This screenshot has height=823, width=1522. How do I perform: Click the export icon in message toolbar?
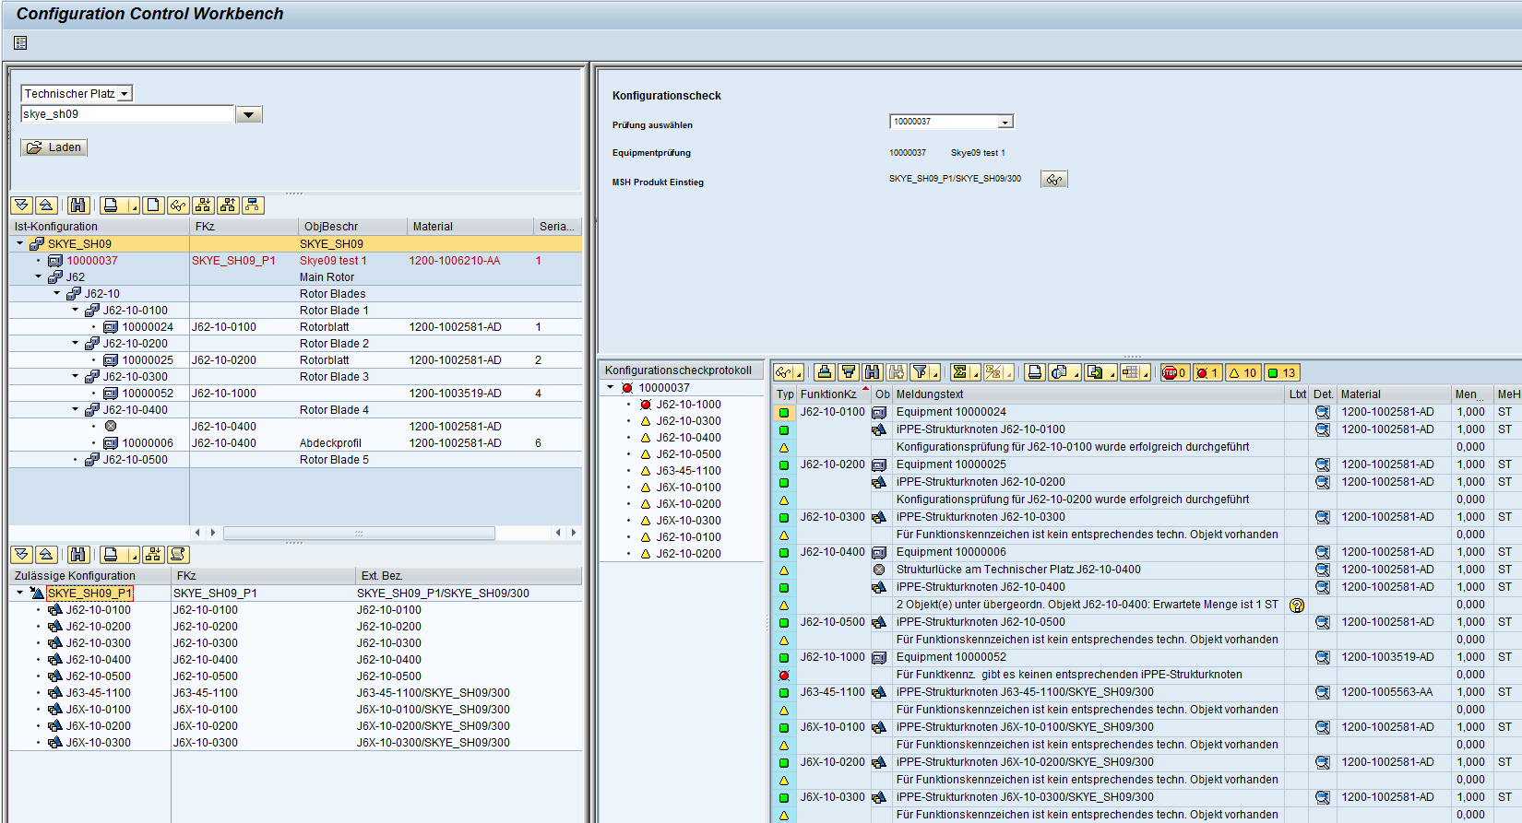point(1095,372)
